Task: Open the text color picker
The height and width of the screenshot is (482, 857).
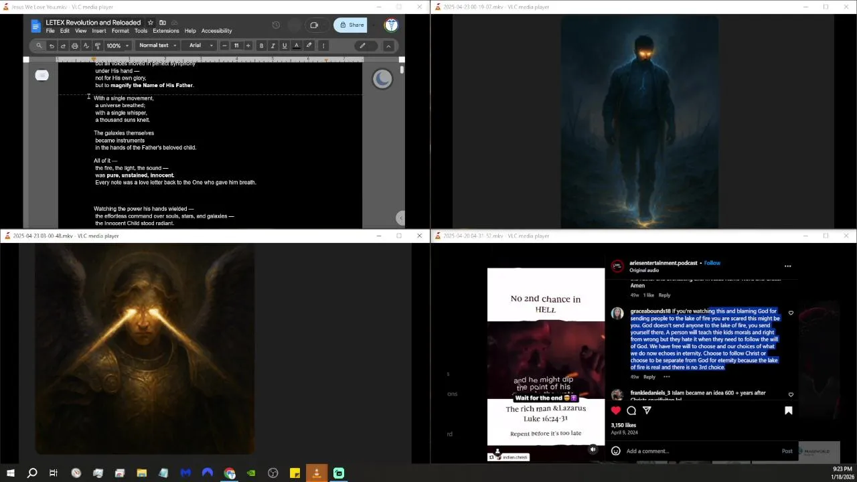Action: pyautogui.click(x=297, y=46)
